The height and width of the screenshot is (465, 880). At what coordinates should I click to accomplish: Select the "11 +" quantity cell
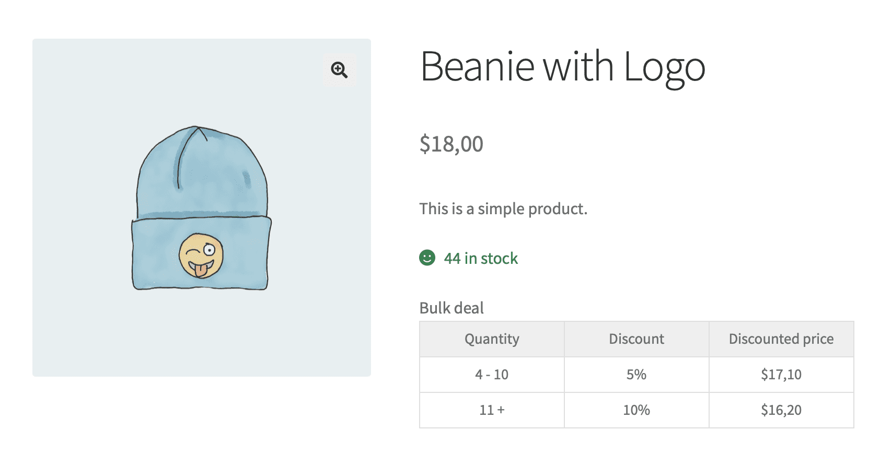tap(492, 410)
